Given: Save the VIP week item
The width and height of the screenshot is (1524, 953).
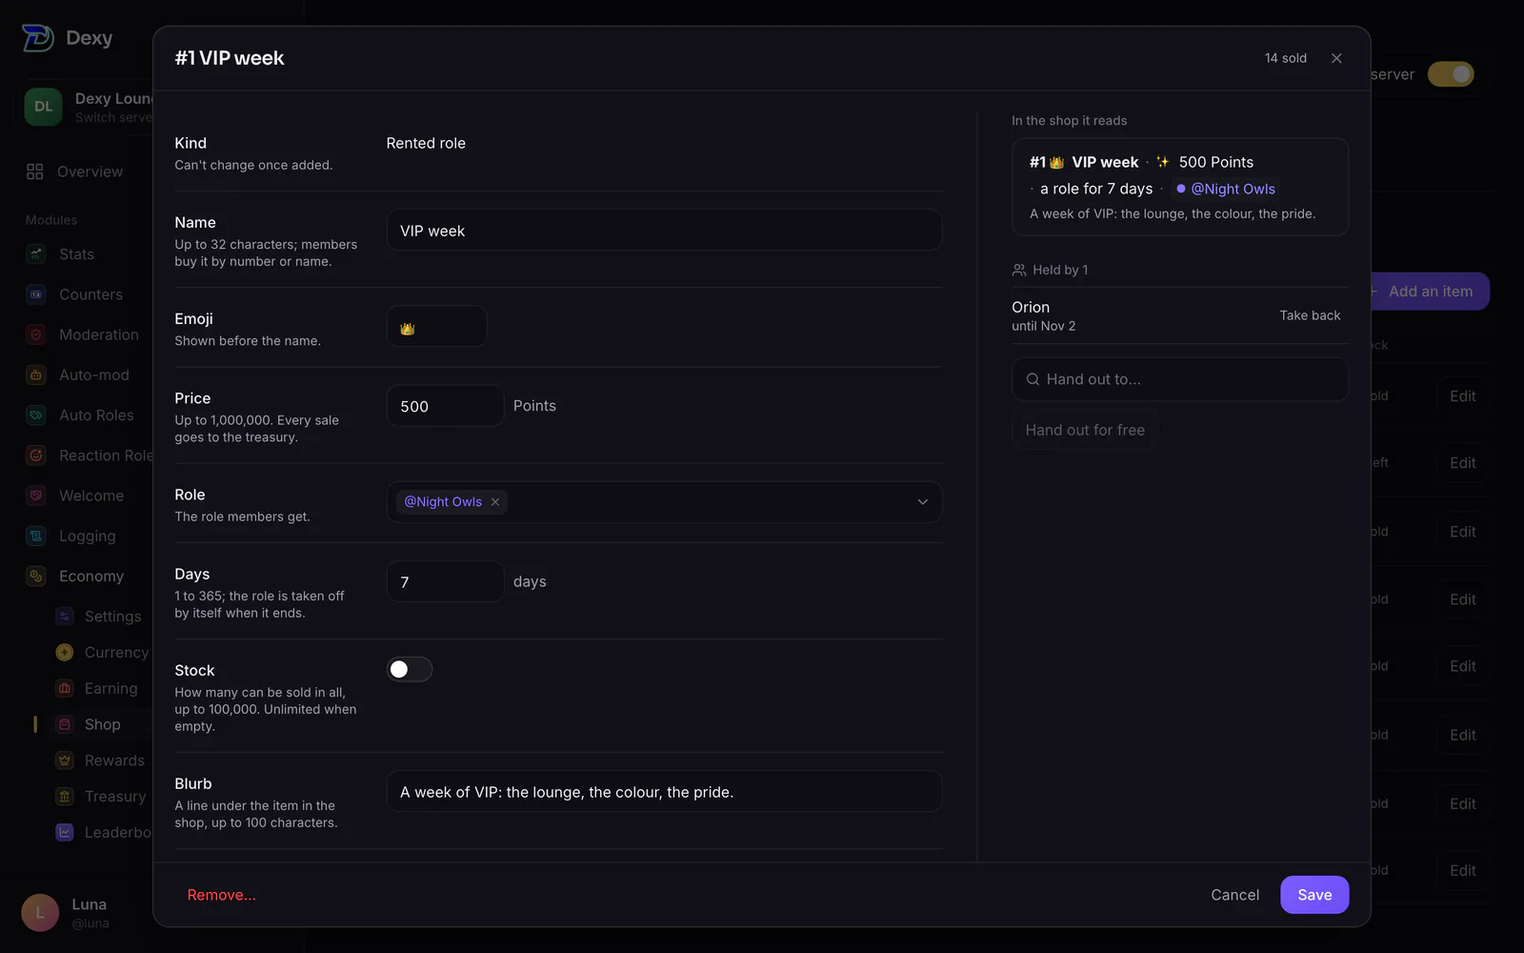Looking at the screenshot, I should coord(1314,895).
